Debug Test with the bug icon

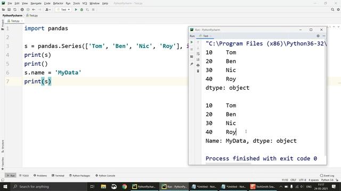click(x=82, y=10)
